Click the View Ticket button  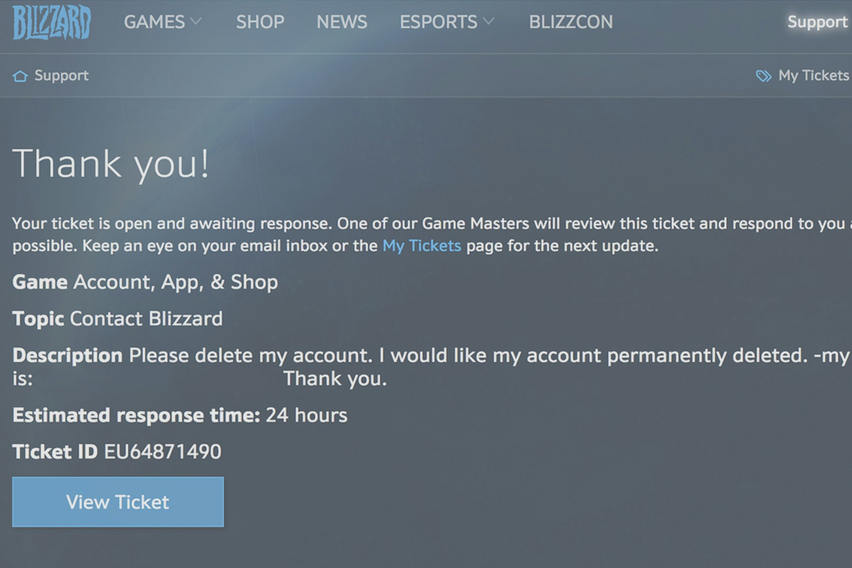[x=118, y=502]
